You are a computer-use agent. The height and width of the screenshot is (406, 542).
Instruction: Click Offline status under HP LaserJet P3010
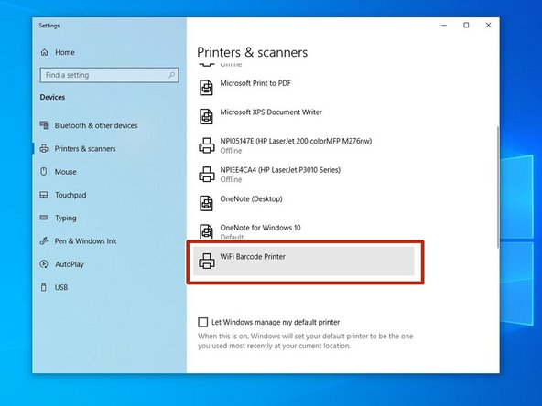pyautogui.click(x=231, y=179)
